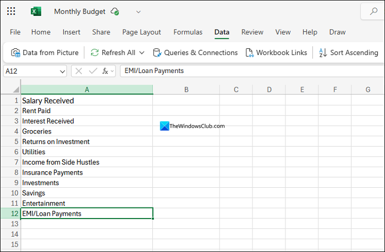Image resolution: width=385 pixels, height=252 pixels.
Task: Open Queries & Connections pane
Action: point(195,53)
